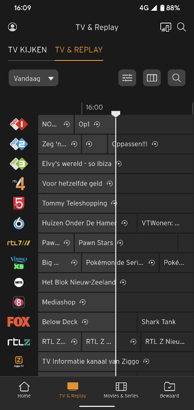
Task: Select the Veronica XD channel logo
Action: pyautogui.click(x=19, y=263)
